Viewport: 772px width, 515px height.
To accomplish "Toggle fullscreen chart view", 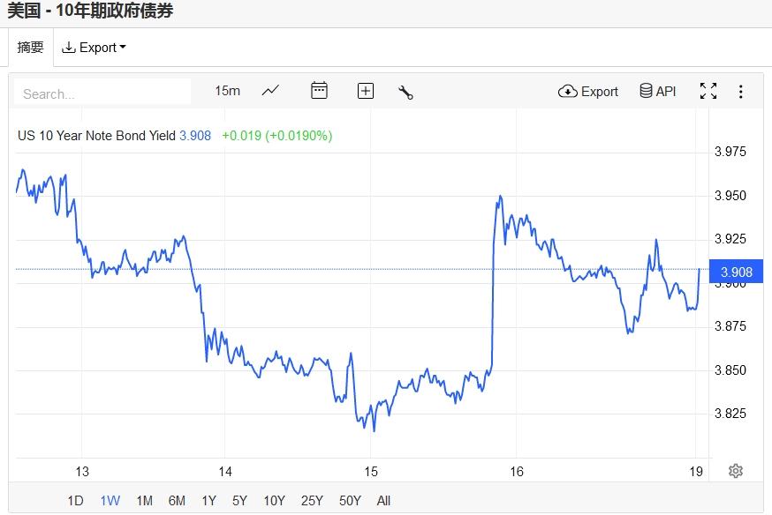I will coord(708,92).
